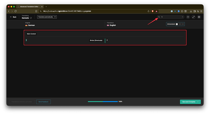
Task: Click the 100% progress label
Action: tap(120, 102)
